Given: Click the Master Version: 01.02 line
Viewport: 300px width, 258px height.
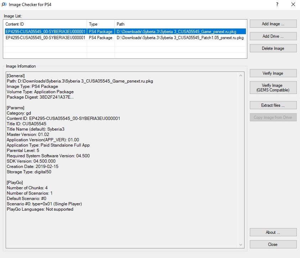Looking at the screenshot, I should (28, 135).
